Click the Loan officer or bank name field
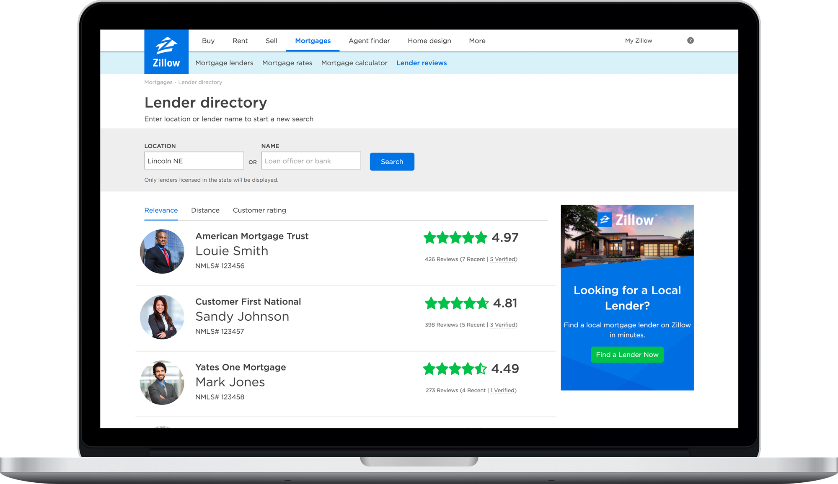This screenshot has width=838, height=484. pyautogui.click(x=311, y=161)
